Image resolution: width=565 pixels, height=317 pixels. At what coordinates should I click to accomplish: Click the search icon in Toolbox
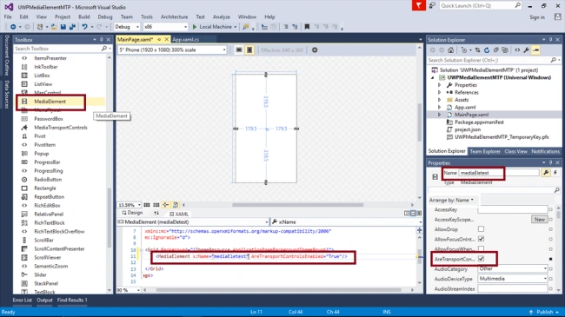pyautogui.click(x=104, y=49)
